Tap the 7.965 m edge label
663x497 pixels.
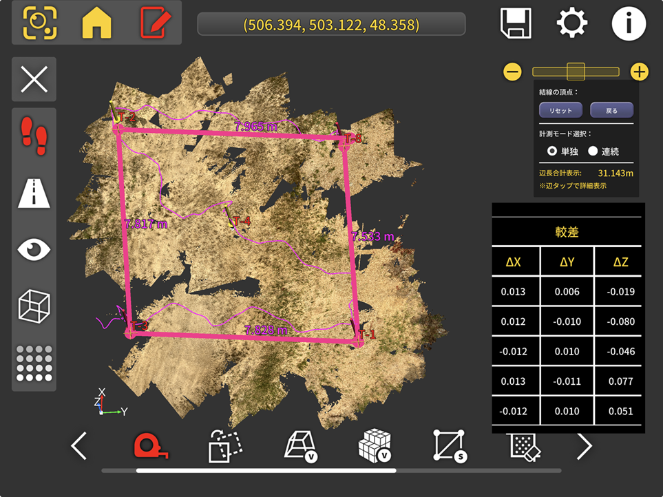tap(256, 126)
